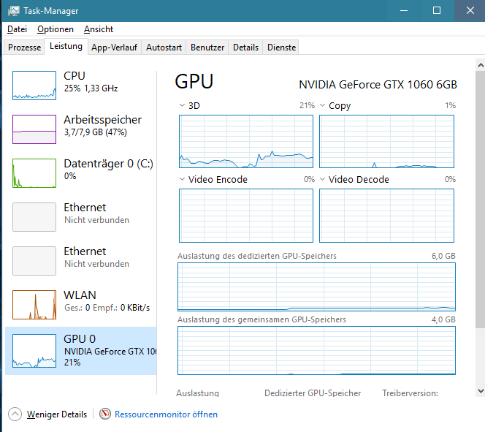This screenshot has width=485, height=432.
Task: Click the shared GPU memory graph
Action: click(x=316, y=350)
